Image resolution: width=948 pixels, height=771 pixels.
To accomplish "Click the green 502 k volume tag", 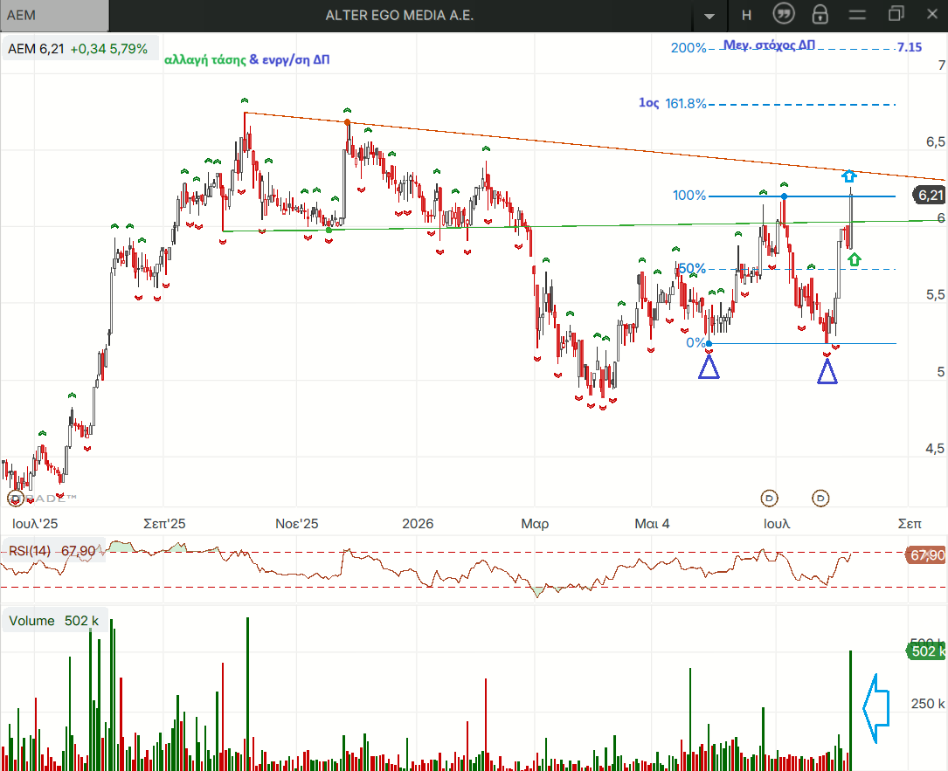I will pyautogui.click(x=926, y=651).
